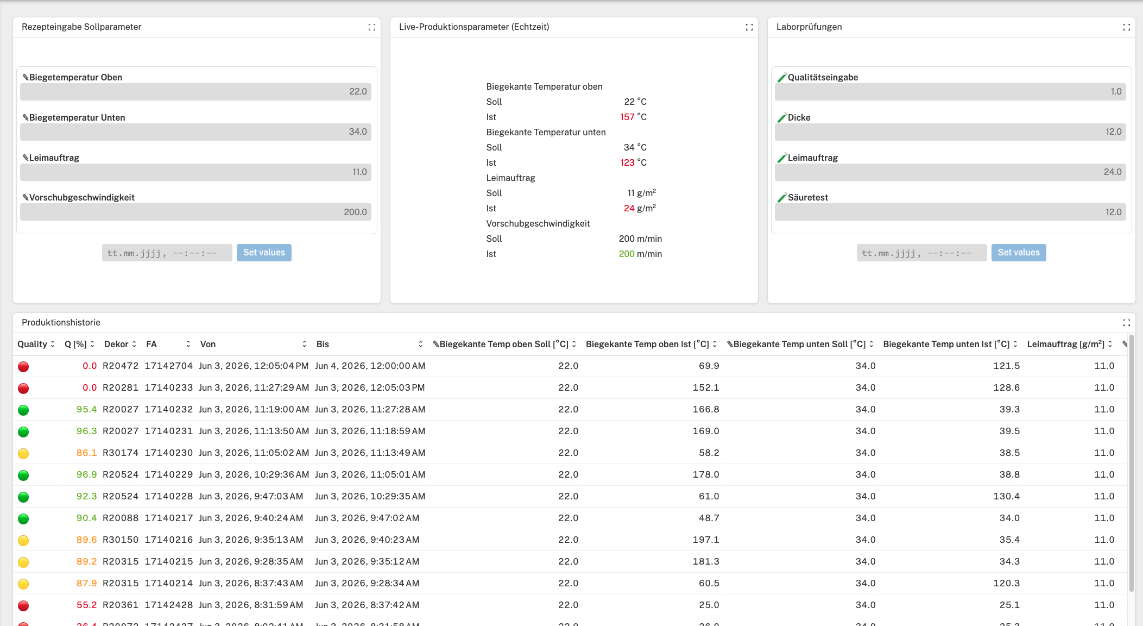Screen dimensions: 1143x626
Task: Sort table by Dekor column
Action: pyautogui.click(x=134, y=345)
